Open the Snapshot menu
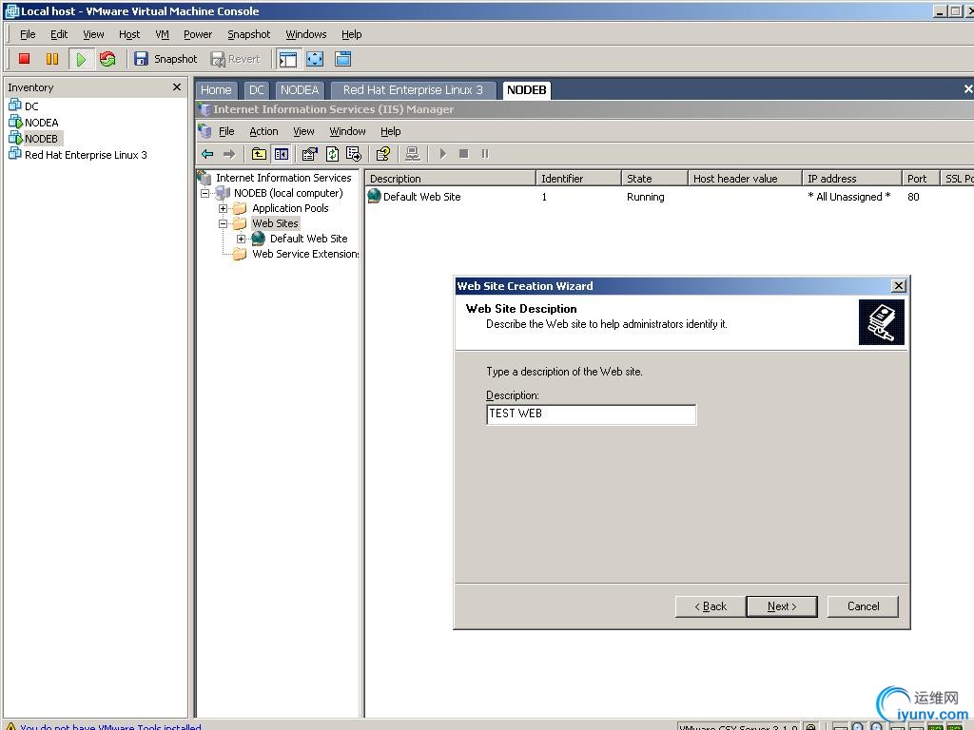Screen dimensions: 974x730 click(x=248, y=34)
